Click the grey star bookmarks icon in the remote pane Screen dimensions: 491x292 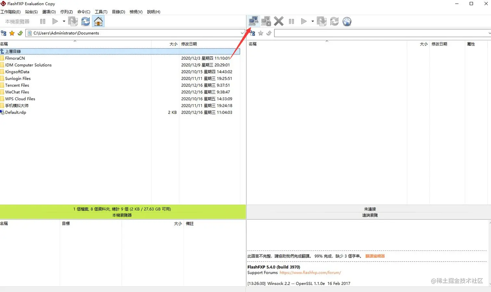click(260, 33)
